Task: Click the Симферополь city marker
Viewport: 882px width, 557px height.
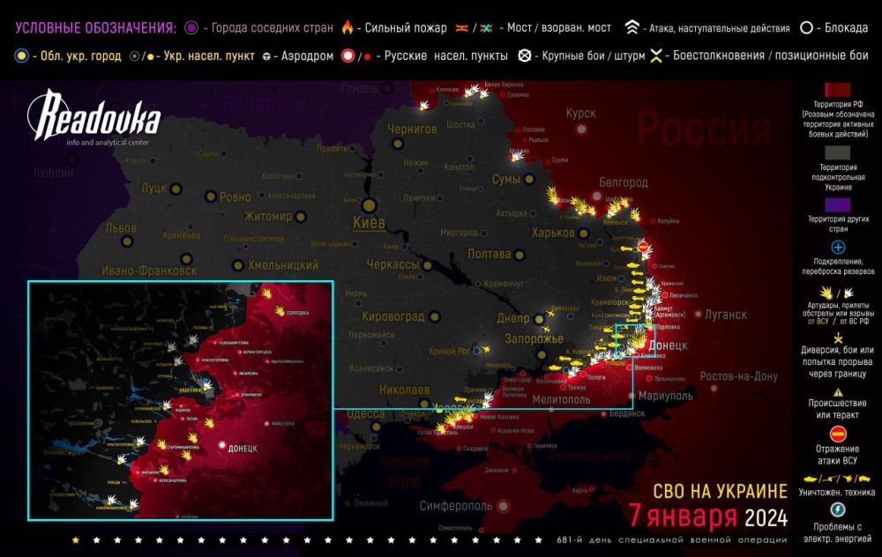Action: click(503, 506)
